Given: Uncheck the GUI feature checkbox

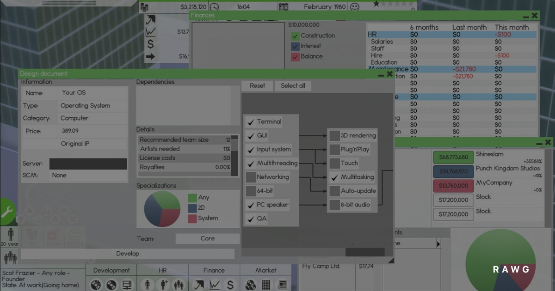Looking at the screenshot, I should point(251,136).
